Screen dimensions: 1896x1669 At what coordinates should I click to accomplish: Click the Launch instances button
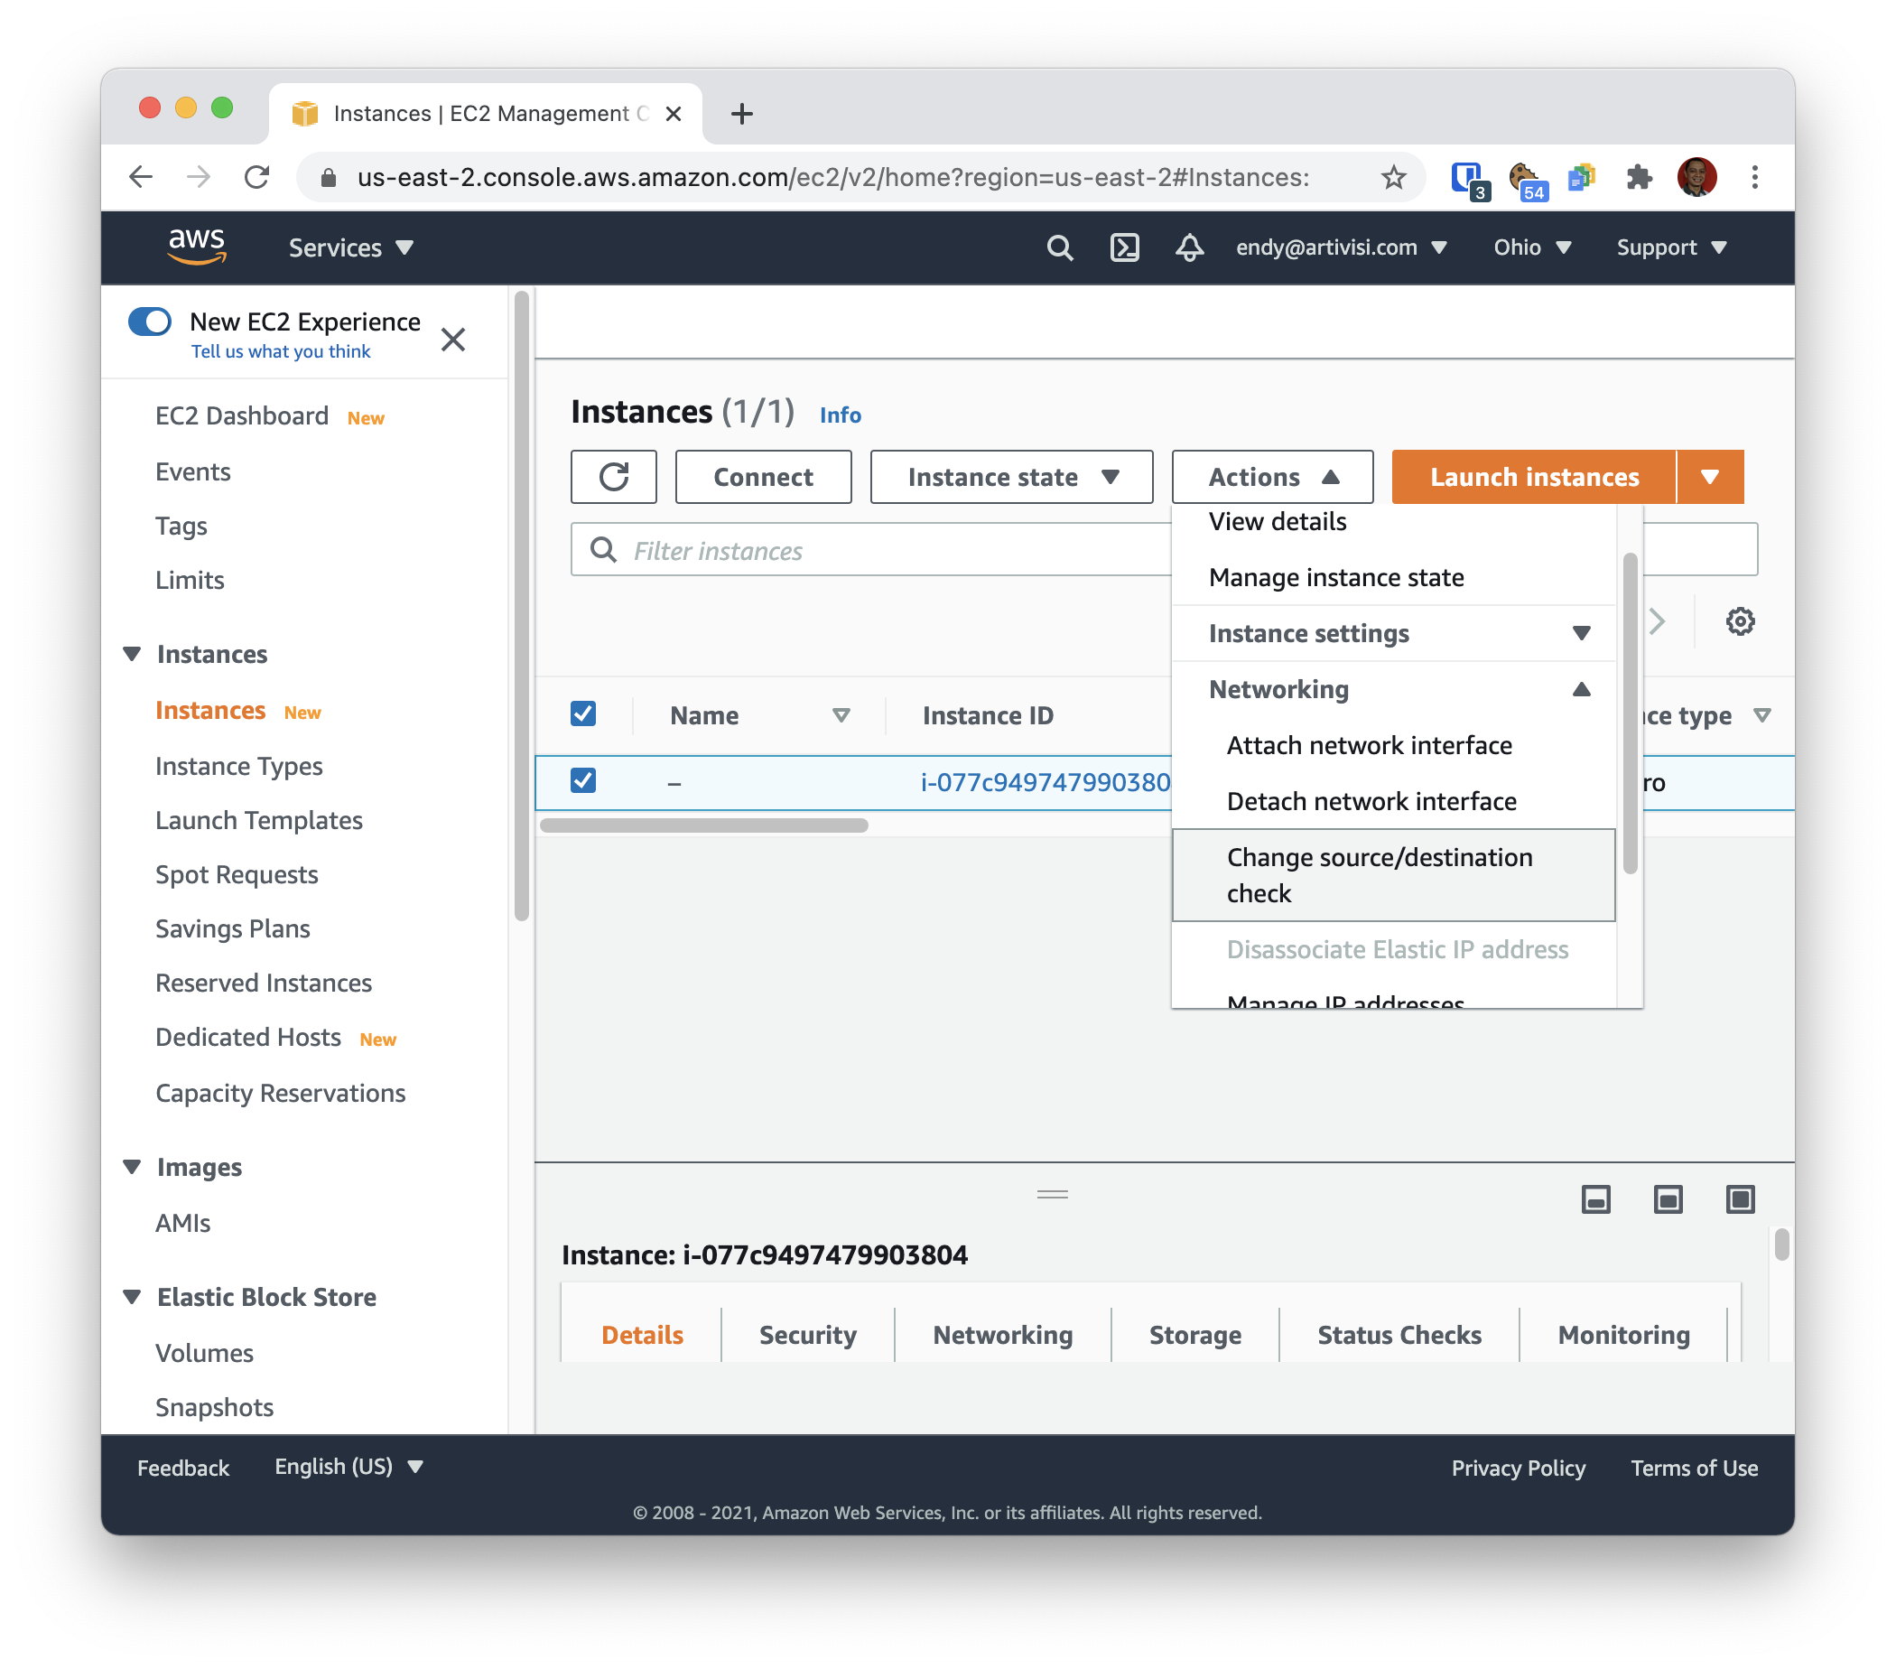tap(1534, 477)
